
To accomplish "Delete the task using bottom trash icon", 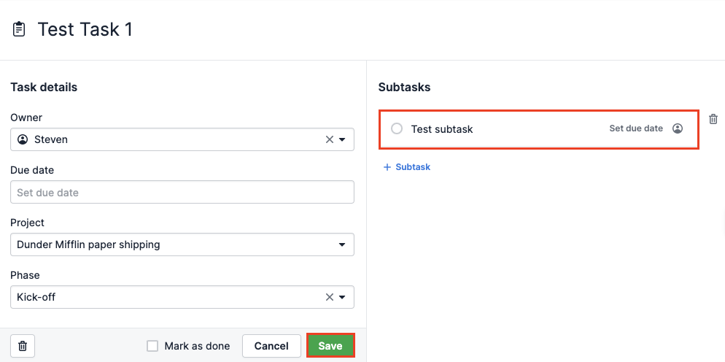I will (23, 346).
